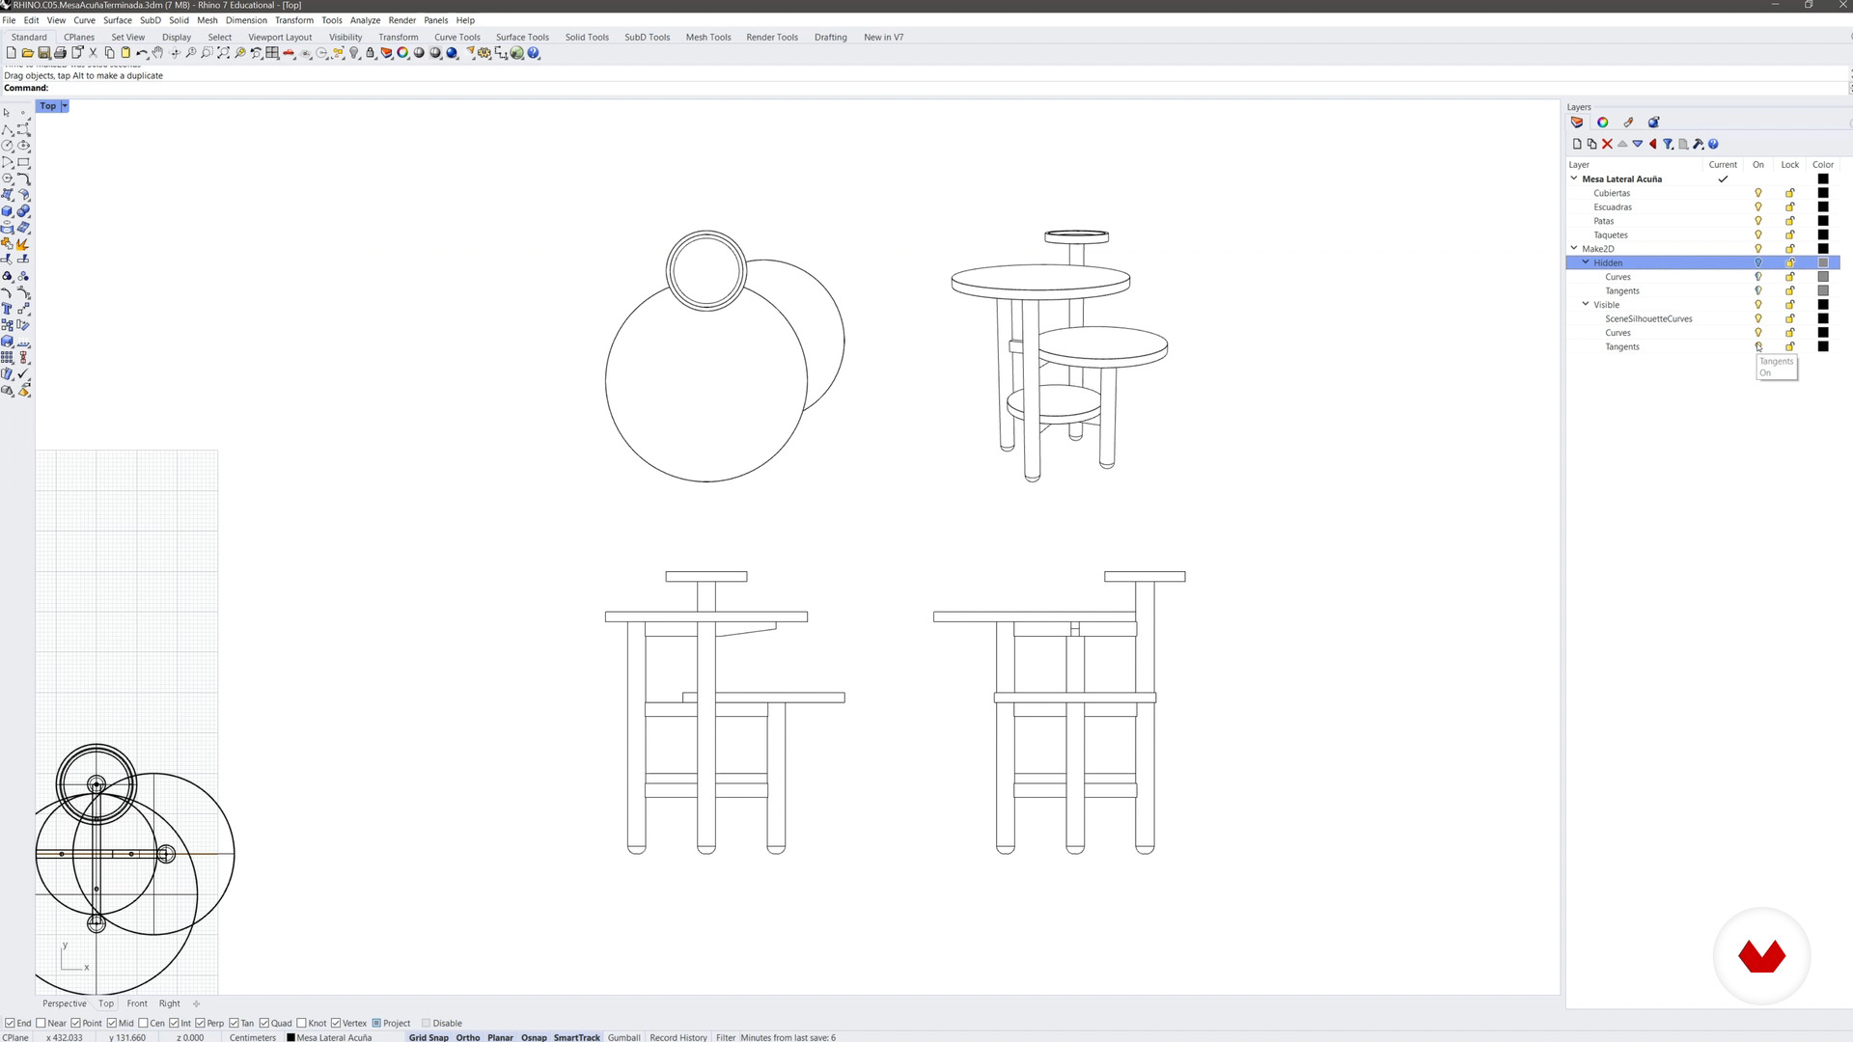
Task: Open the Display color tab in Layers panel
Action: click(1603, 122)
